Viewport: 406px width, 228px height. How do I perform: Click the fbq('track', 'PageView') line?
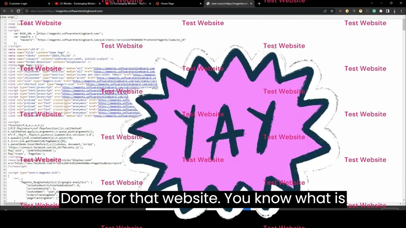pyautogui.click(x=27, y=154)
